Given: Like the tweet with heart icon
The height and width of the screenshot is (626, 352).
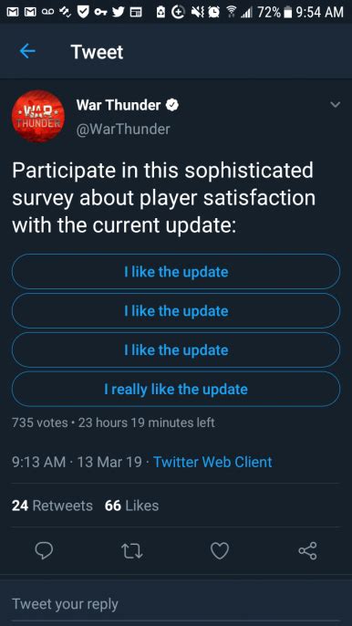Looking at the screenshot, I should click(x=220, y=551).
